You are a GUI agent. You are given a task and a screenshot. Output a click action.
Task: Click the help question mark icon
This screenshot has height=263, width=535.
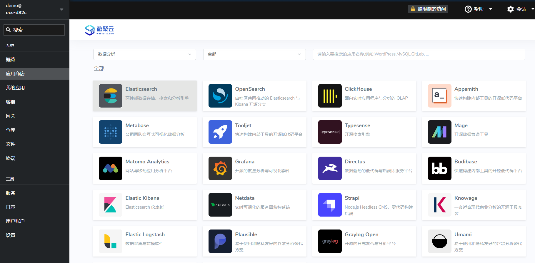(468, 9)
